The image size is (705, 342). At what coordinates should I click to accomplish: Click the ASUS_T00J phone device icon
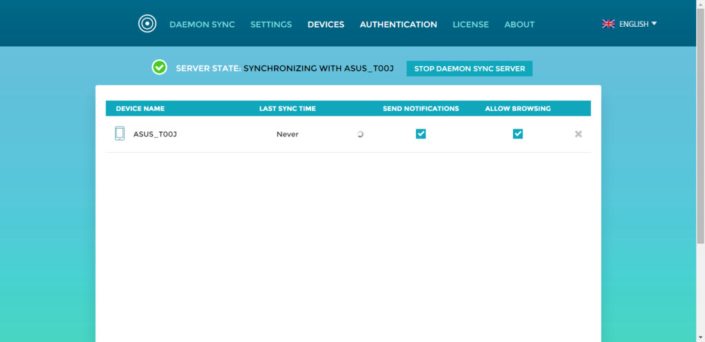120,133
